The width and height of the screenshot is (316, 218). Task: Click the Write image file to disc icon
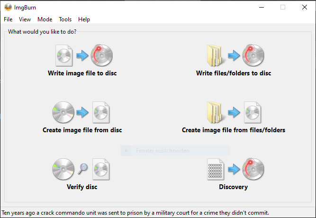[84, 55]
